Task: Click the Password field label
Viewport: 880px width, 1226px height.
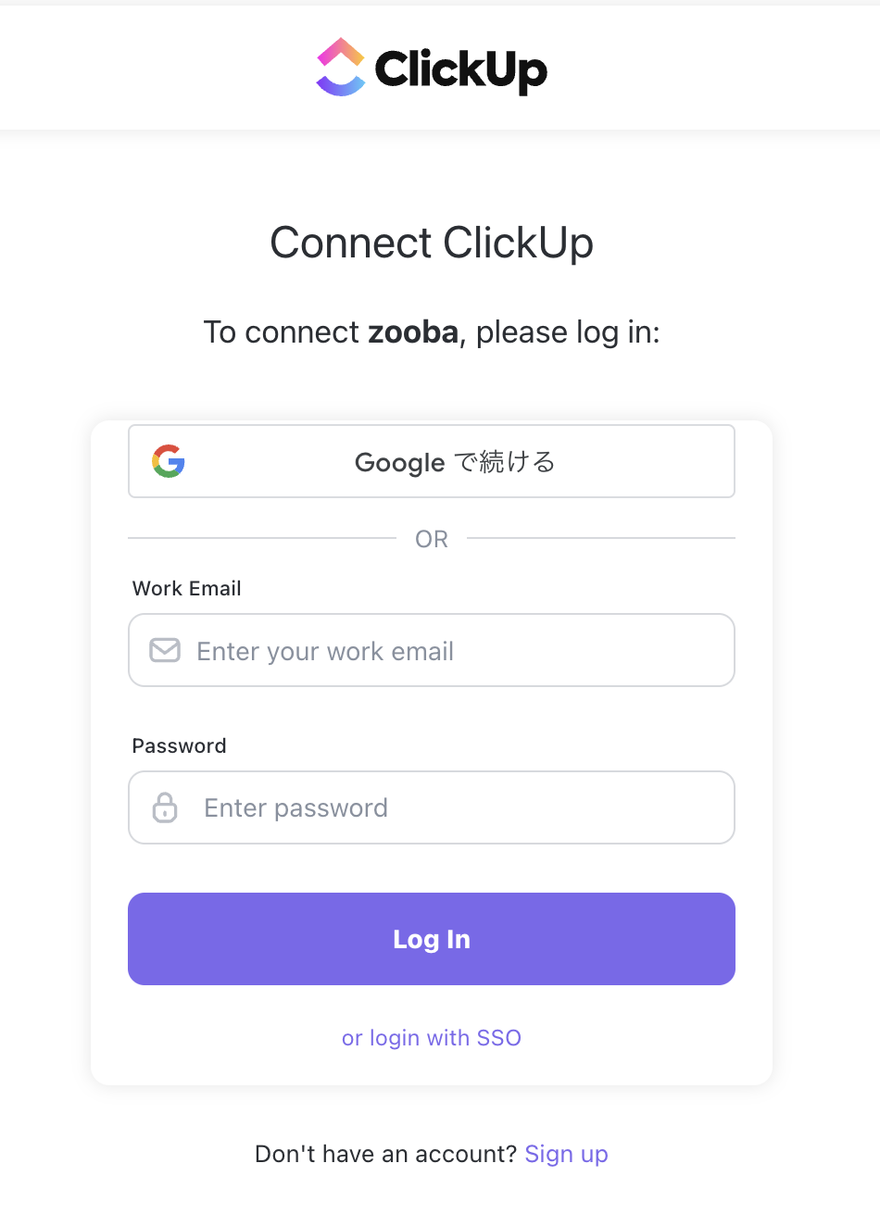Action: coord(179,745)
